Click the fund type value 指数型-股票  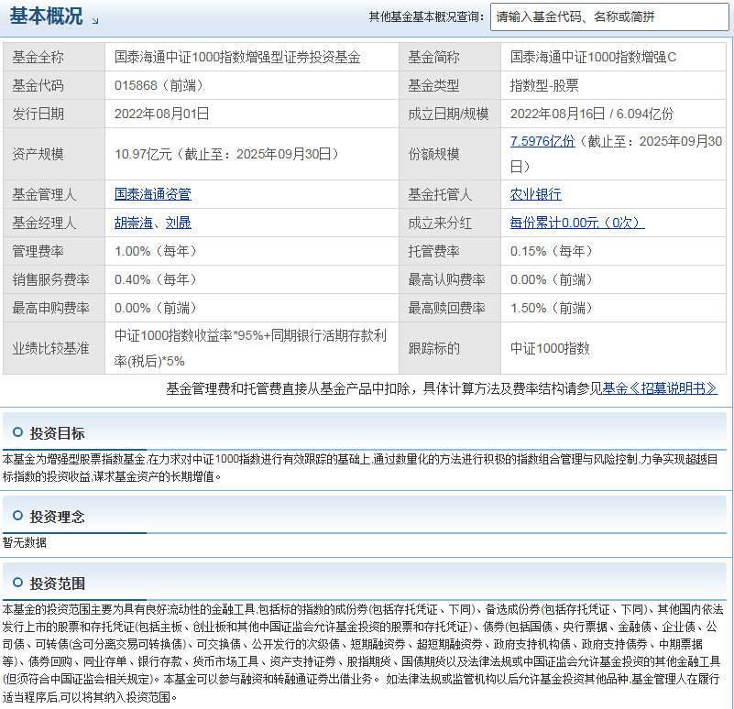(544, 85)
